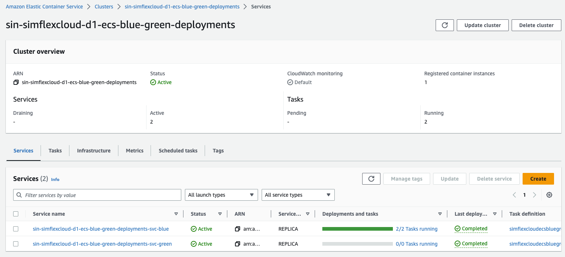Refresh the Services list
This screenshot has width=565, height=257.
371,179
